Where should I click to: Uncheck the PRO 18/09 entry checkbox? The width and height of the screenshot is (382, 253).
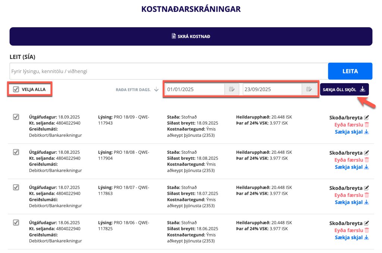16,117
